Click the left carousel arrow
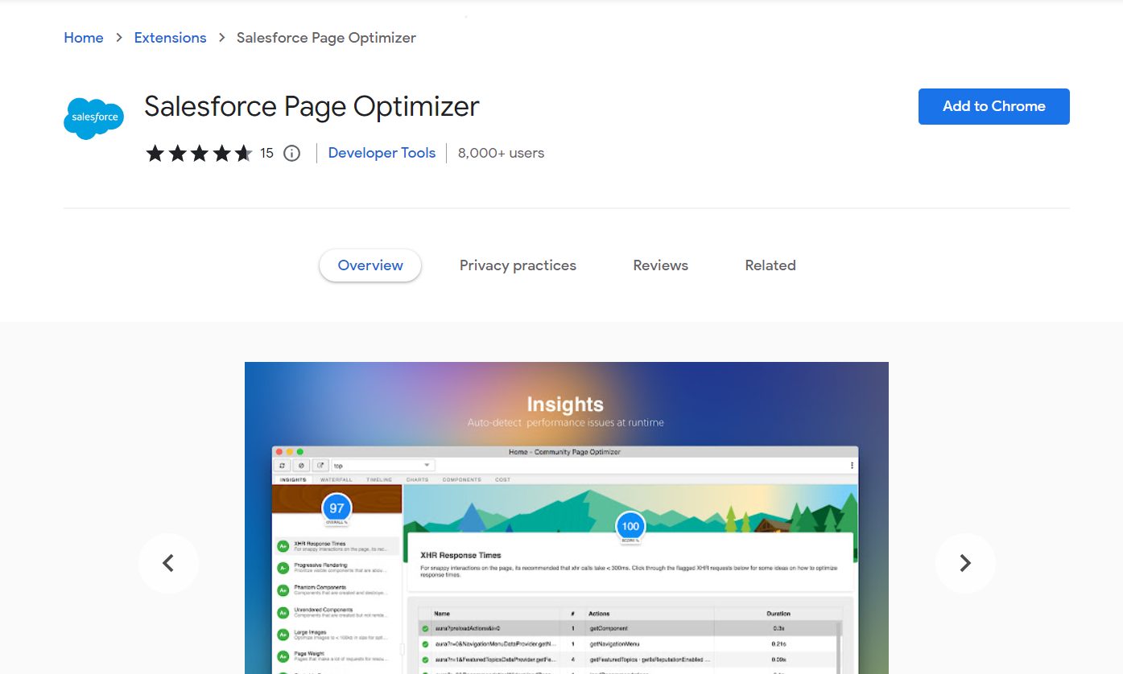 tap(167, 563)
